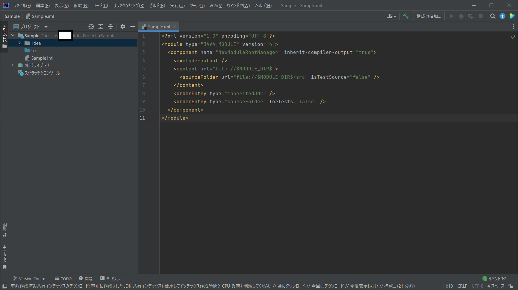Open the 問題 (Problems) tool window
The height and width of the screenshot is (290, 518).
(86, 278)
